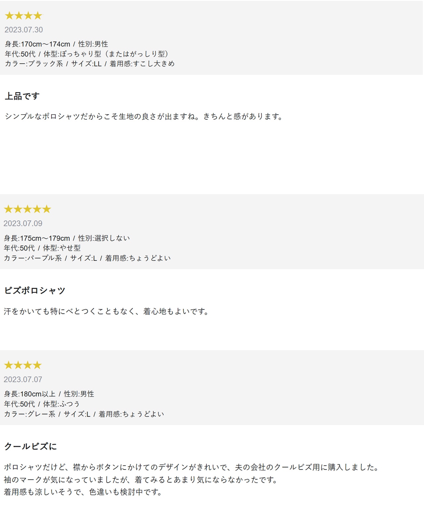
Task: Click the review date 2023.07.09
Action: 23,223
